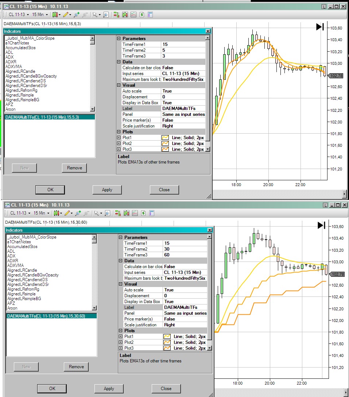Open Strategies dollar icon in top window toolbar
The width and height of the screenshot is (349, 397).
[x=141, y=15]
